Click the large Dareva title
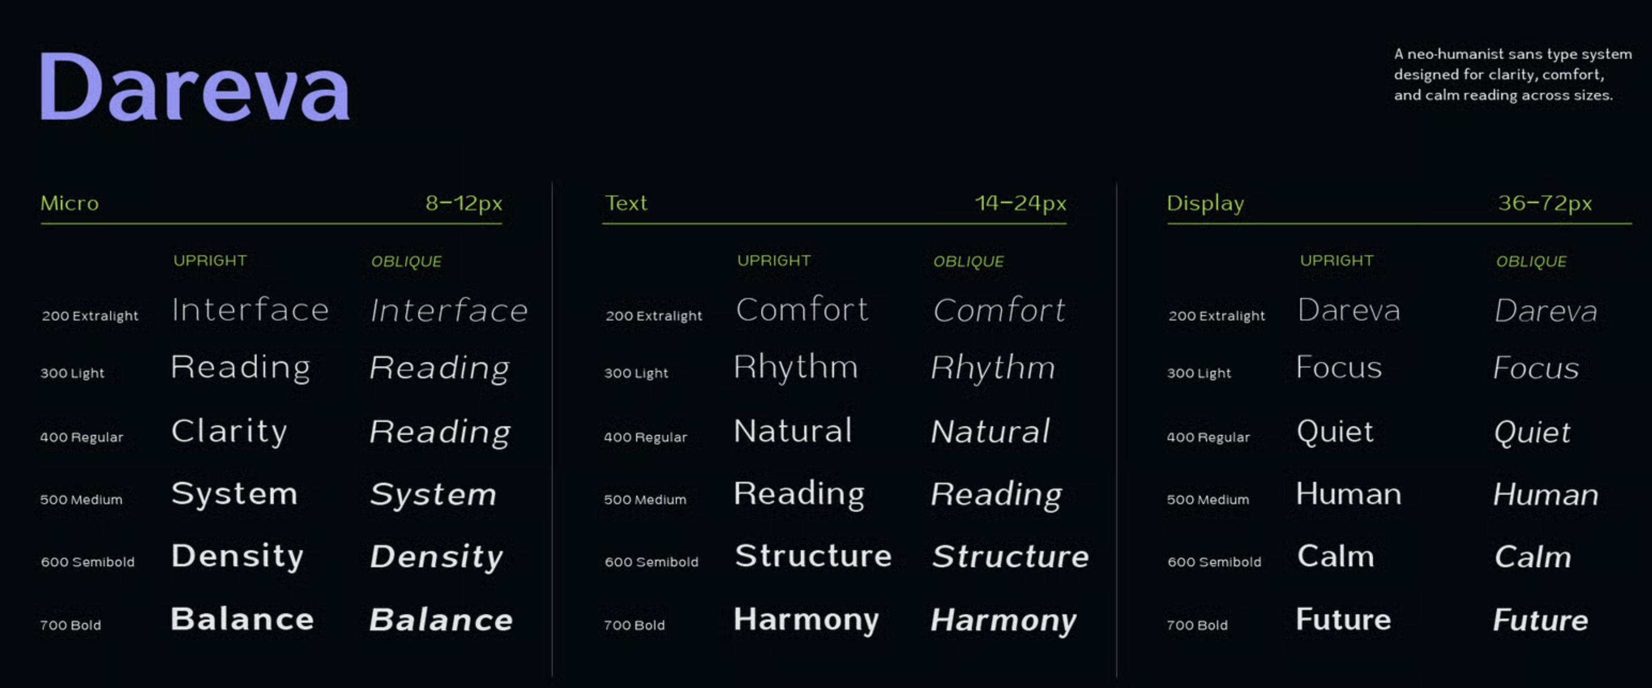1652x688 pixels. [x=194, y=87]
